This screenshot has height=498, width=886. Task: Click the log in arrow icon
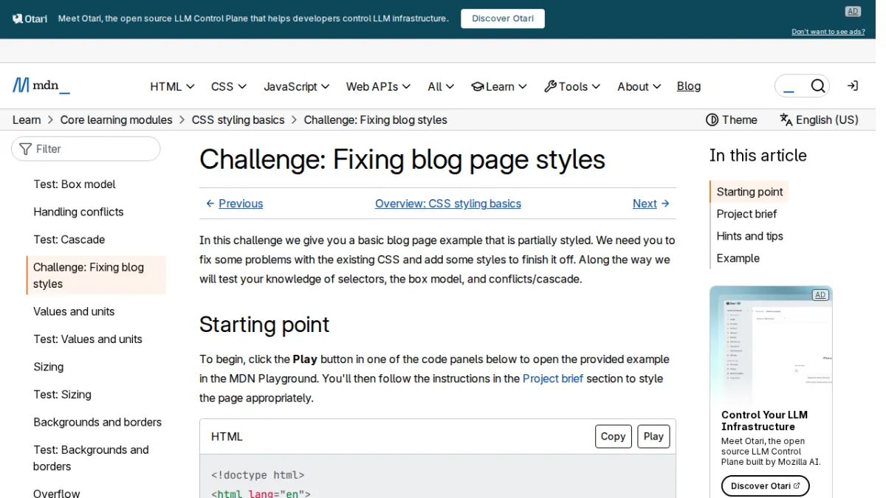(x=852, y=86)
